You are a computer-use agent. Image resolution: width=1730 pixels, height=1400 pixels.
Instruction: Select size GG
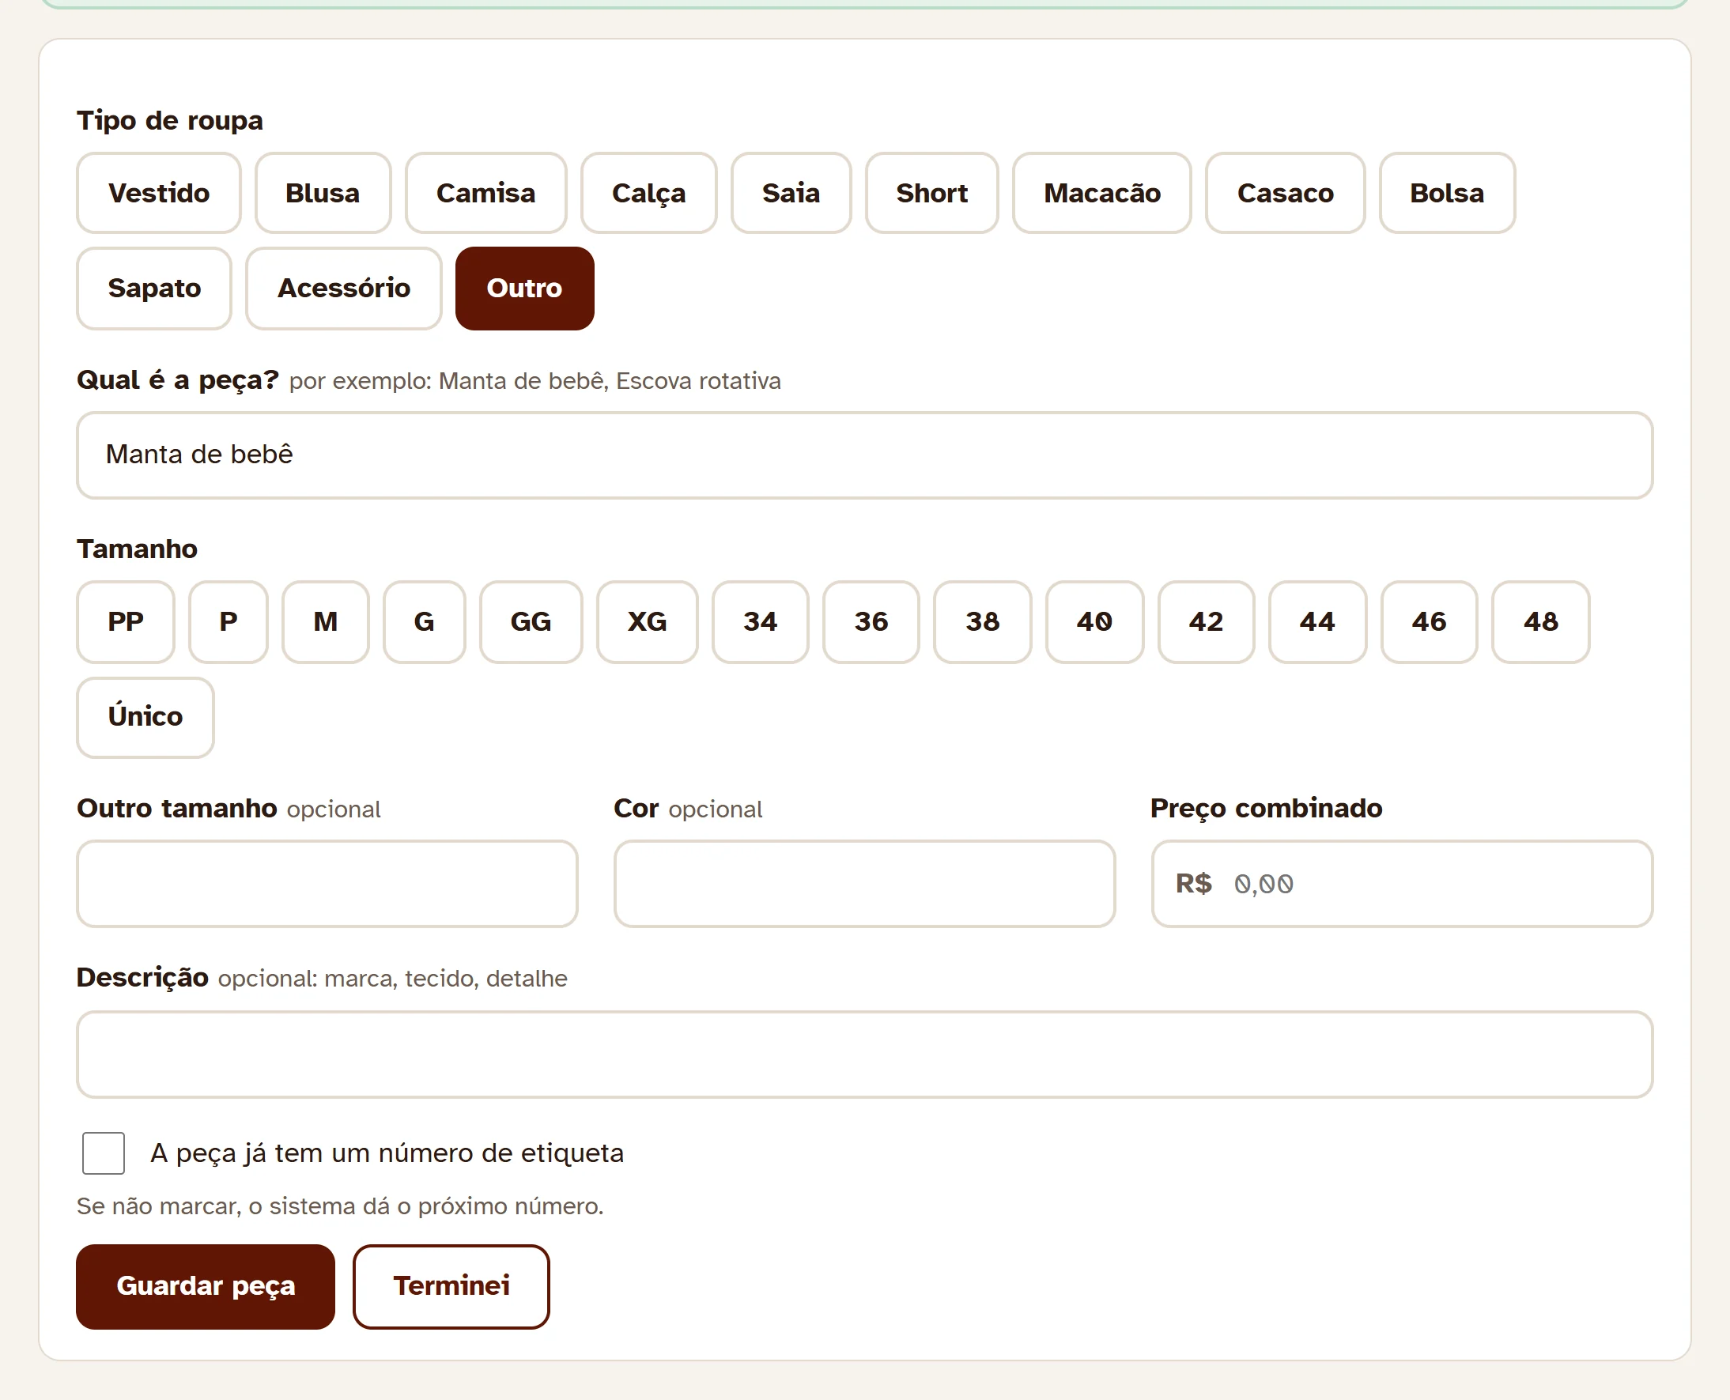click(531, 622)
